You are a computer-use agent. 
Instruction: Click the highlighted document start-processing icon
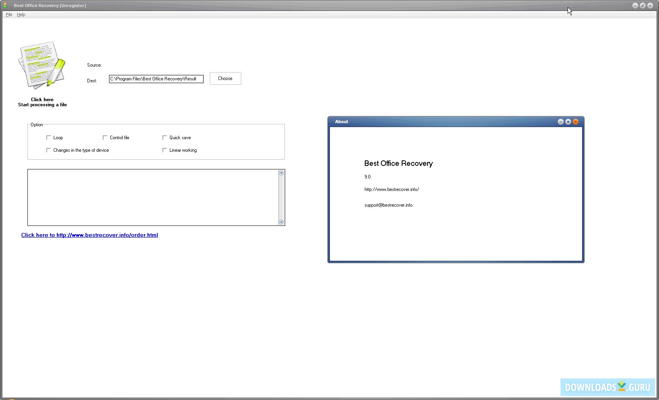coord(42,65)
